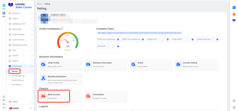This screenshot has height=111, width=238.
Task: Add the Supply Chain task
Action: (168, 39)
